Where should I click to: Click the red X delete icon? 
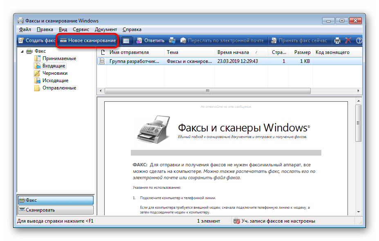click(x=348, y=40)
